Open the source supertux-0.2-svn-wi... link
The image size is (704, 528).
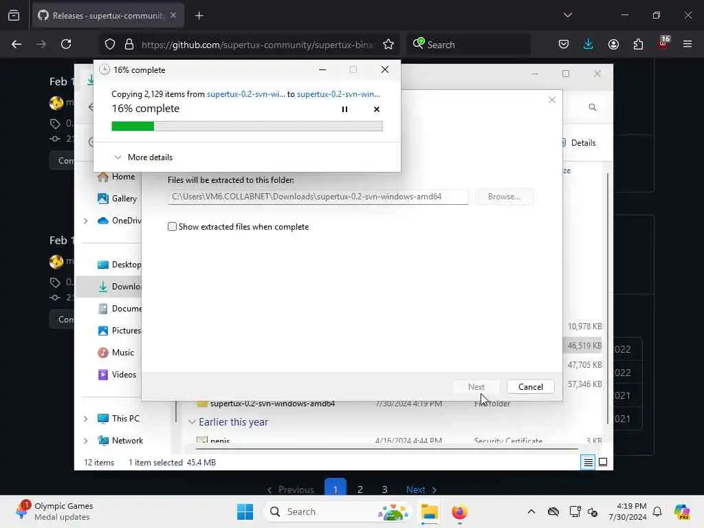click(x=245, y=94)
